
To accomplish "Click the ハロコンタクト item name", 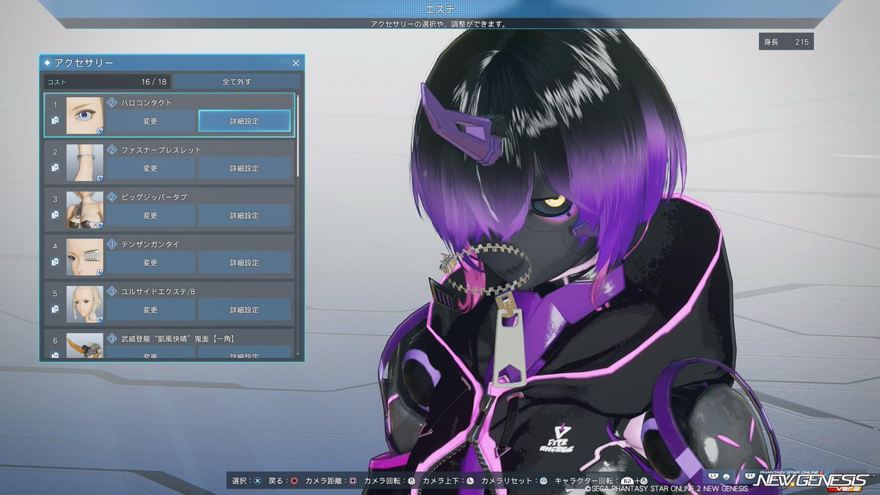I will coord(147,103).
